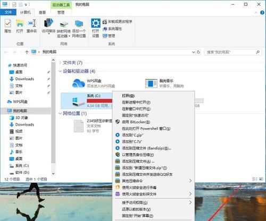
Task: Click Uninstall or change a program (卸载或更改程序)
Action: point(118,22)
